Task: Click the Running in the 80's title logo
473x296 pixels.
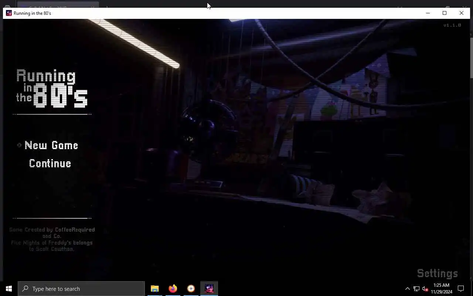Action: [x=52, y=88]
